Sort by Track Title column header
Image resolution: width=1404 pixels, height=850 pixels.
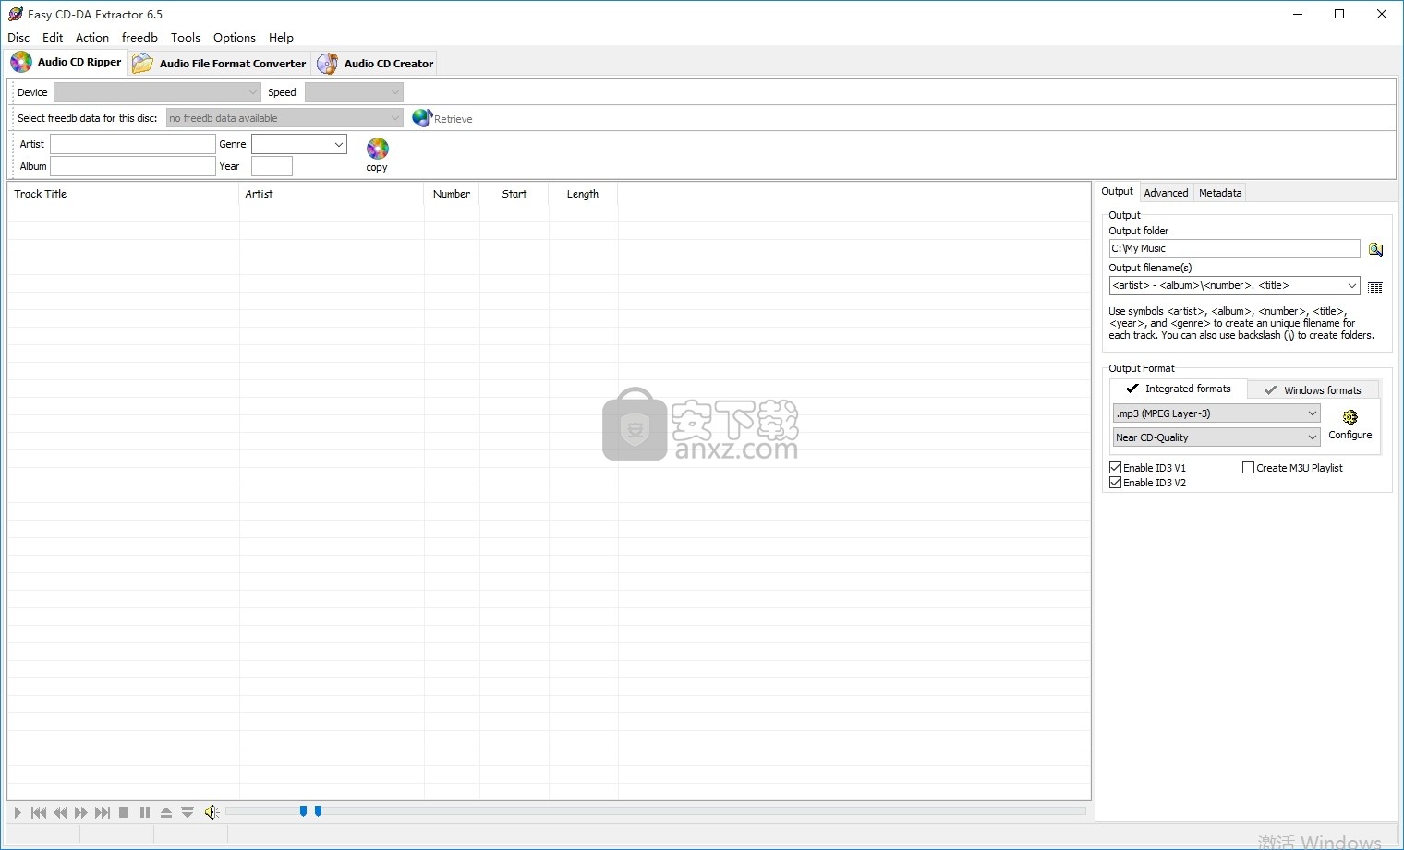pos(123,194)
